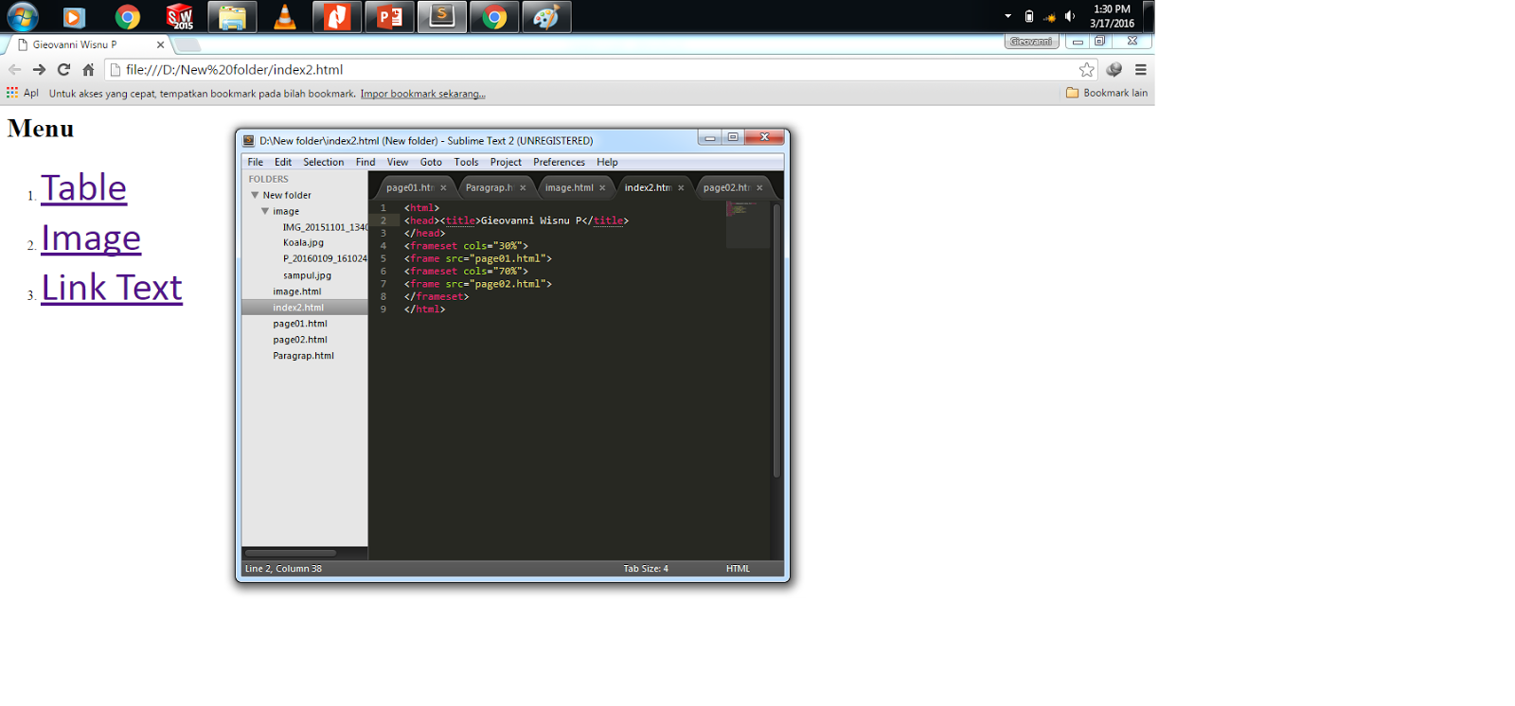Image resolution: width=1515 pixels, height=706 pixels.
Task: Open Paragrap.html from the sidebar
Action: (x=304, y=356)
